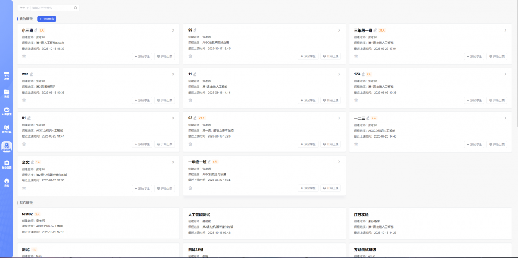Image resolution: width=518 pixels, height=258 pixels.
Task: Open the 创作工具 sidebar icon
Action: (7, 129)
